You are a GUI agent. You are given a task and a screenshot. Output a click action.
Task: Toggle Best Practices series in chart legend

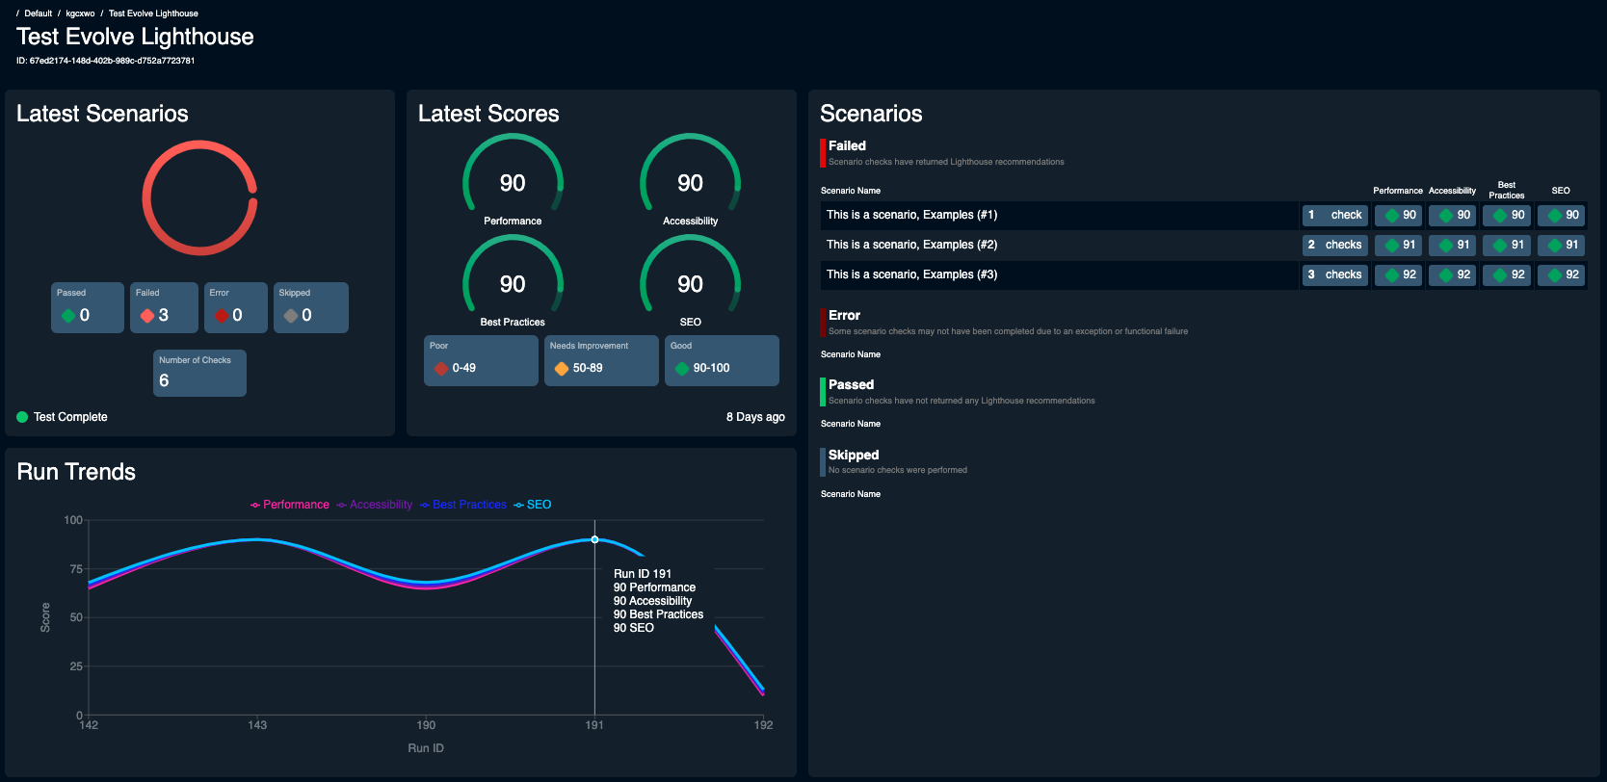(x=462, y=505)
